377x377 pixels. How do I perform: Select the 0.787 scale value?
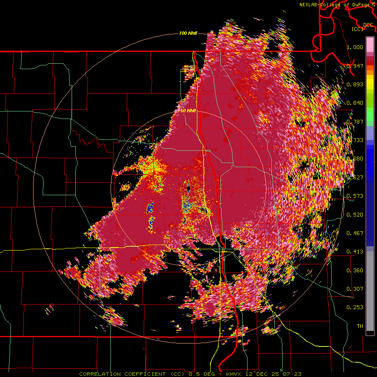[355, 121]
